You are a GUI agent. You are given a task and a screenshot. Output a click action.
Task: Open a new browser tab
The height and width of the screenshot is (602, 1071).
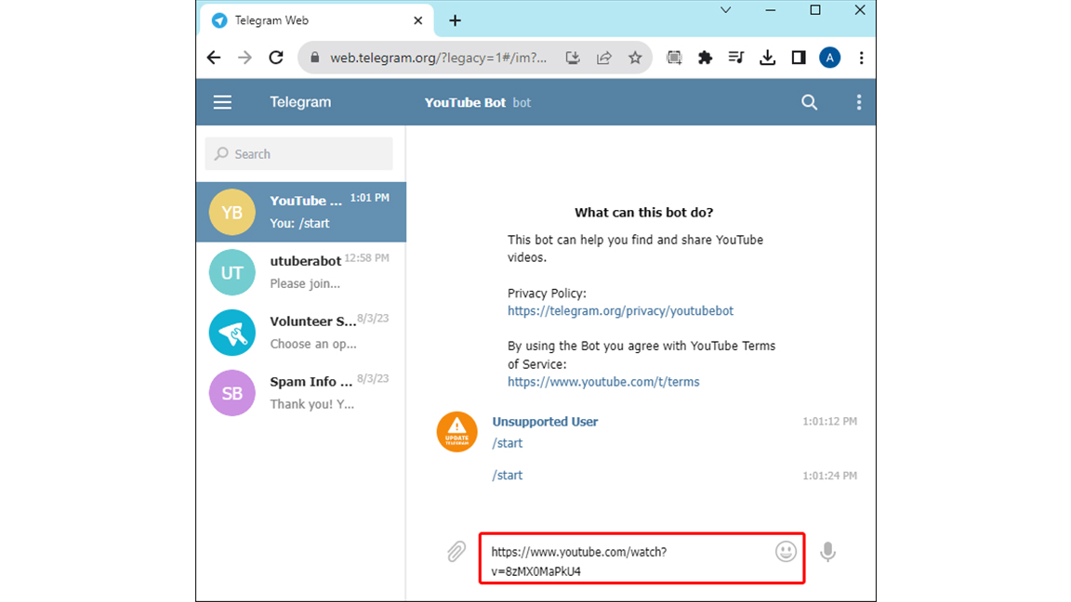455,20
